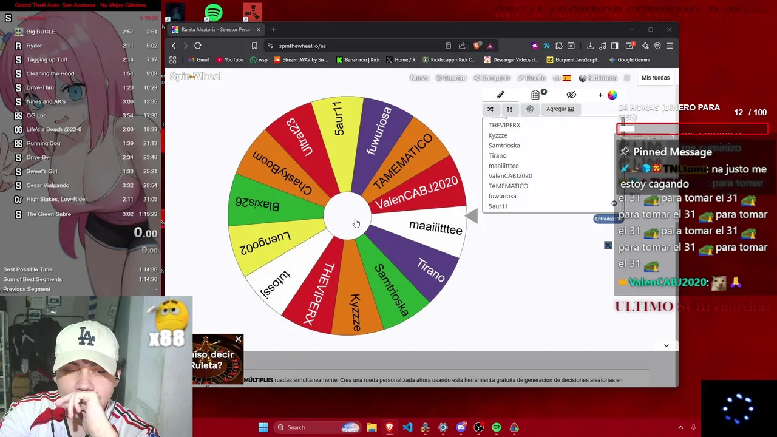Click Guardar in the SpinWheel header
The width and height of the screenshot is (777, 437).
(x=451, y=78)
